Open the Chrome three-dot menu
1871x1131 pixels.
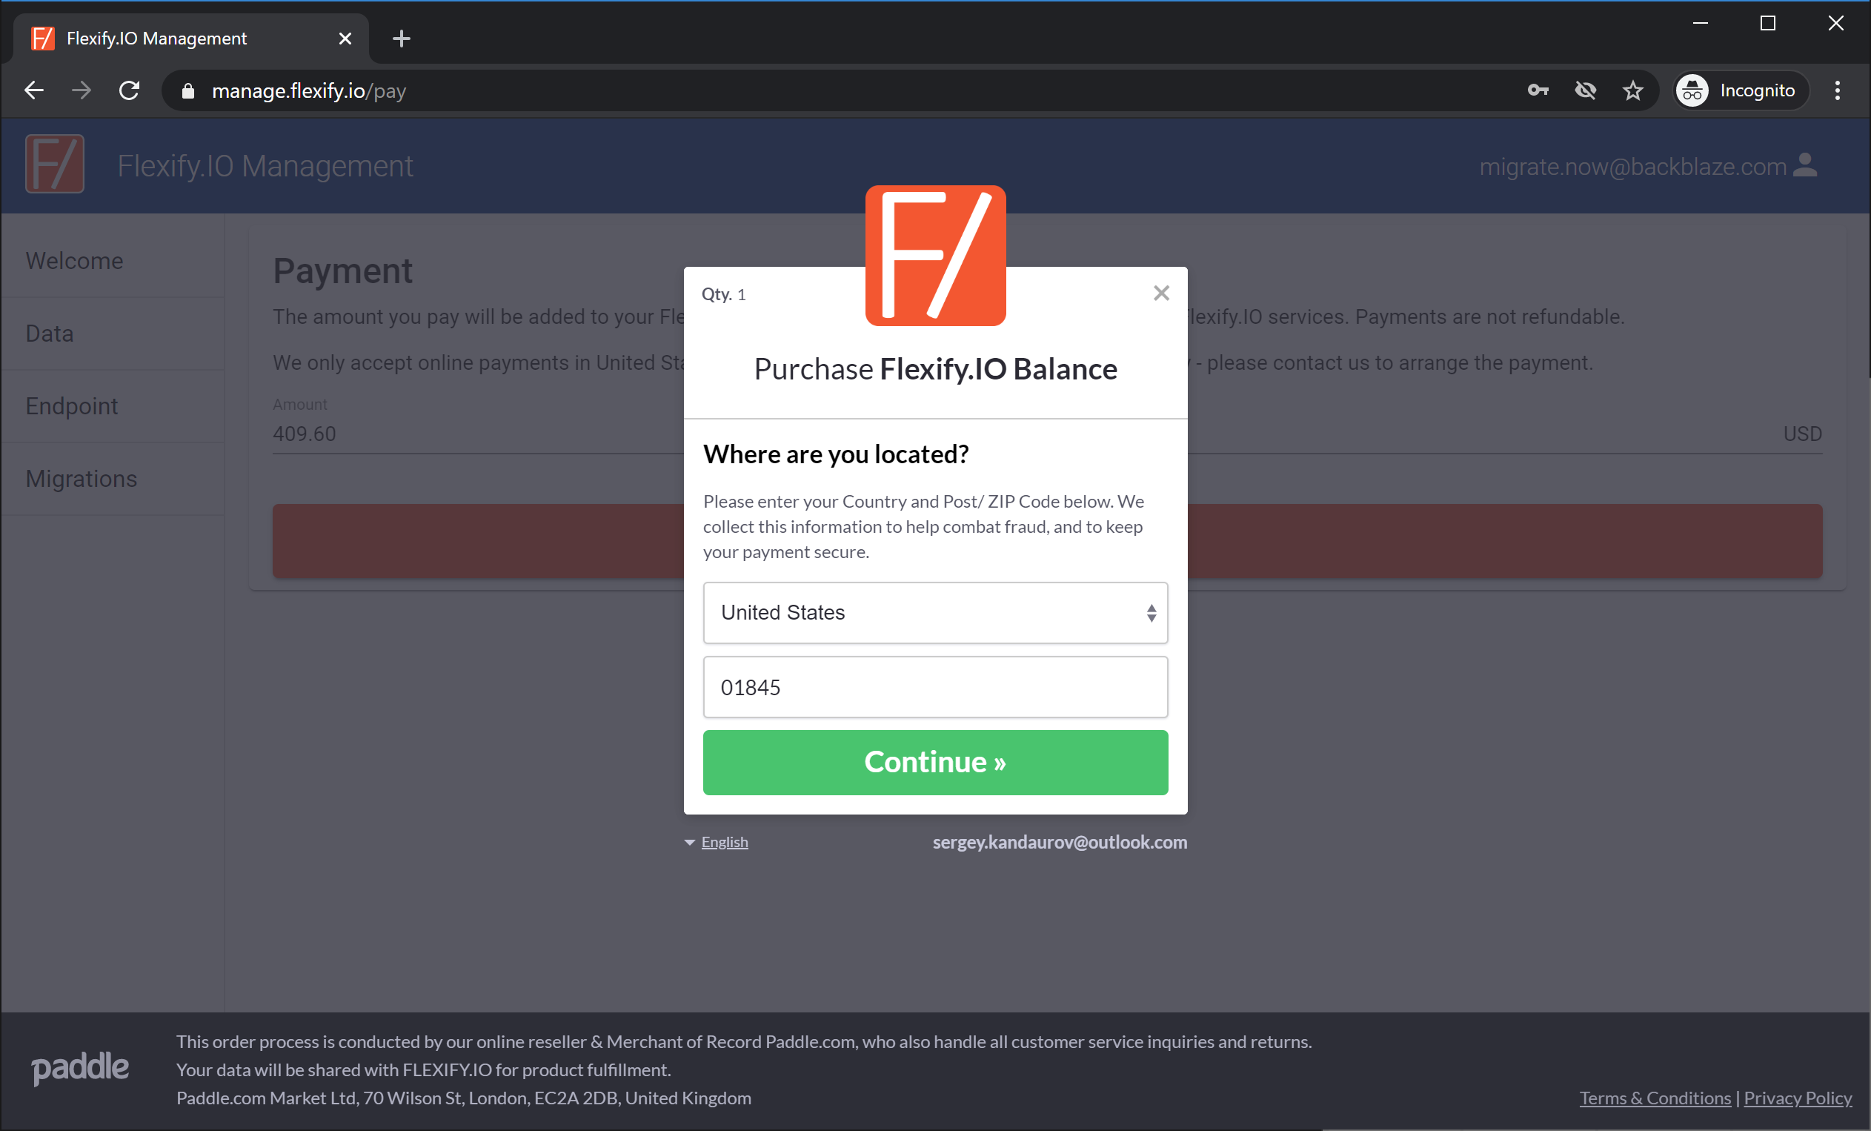pyautogui.click(x=1838, y=90)
